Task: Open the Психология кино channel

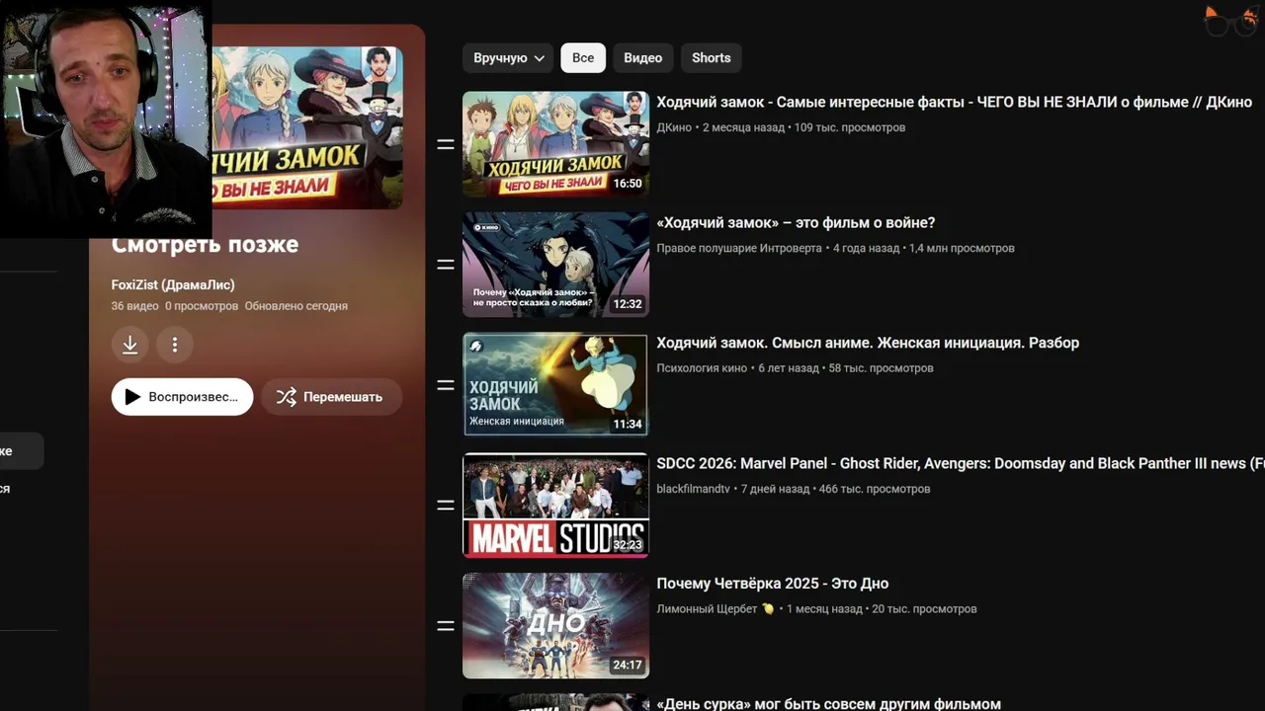Action: [x=702, y=368]
